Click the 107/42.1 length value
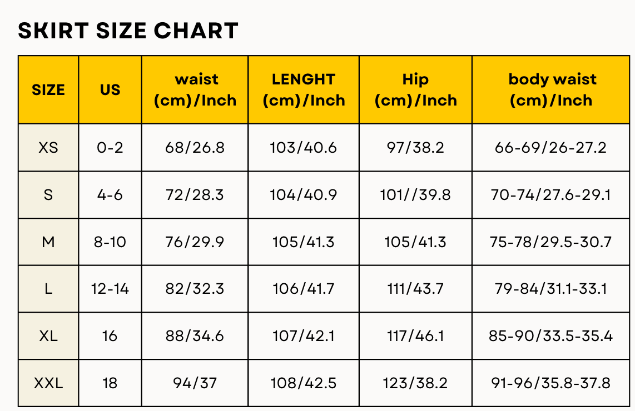This screenshot has height=411, width=635. pyautogui.click(x=304, y=336)
